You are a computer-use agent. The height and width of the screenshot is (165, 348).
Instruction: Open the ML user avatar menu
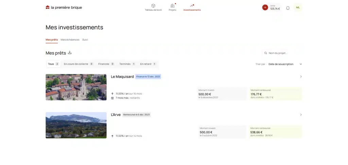tap(298, 7)
